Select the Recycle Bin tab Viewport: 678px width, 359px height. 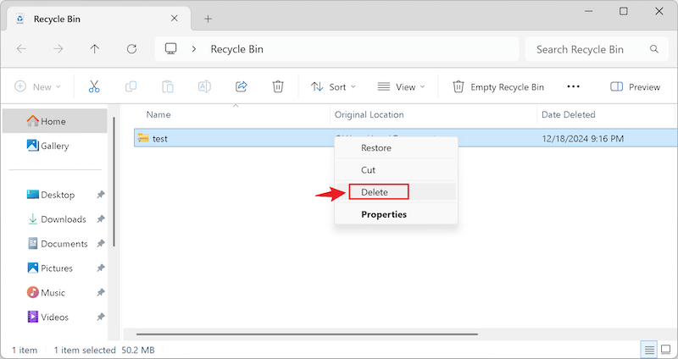click(99, 19)
